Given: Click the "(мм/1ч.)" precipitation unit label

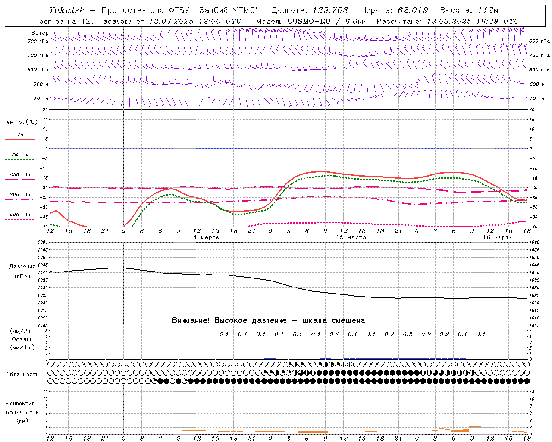Looking at the screenshot, I should pos(22,347).
